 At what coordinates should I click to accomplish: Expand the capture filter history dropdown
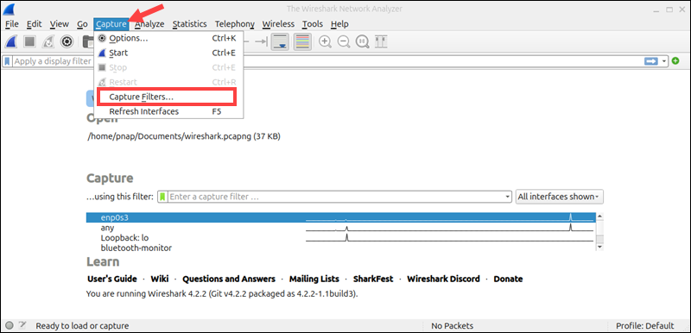pyautogui.click(x=508, y=197)
